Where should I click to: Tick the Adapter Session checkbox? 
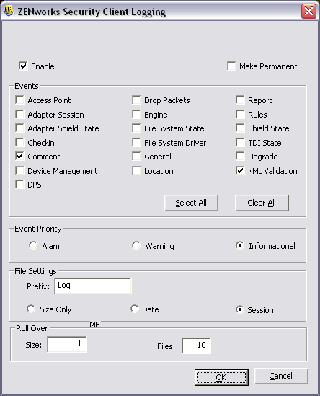click(x=19, y=115)
